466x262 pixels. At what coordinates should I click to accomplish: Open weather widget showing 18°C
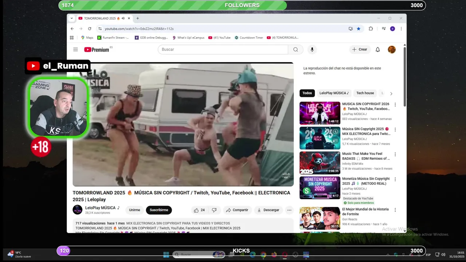[20, 254]
